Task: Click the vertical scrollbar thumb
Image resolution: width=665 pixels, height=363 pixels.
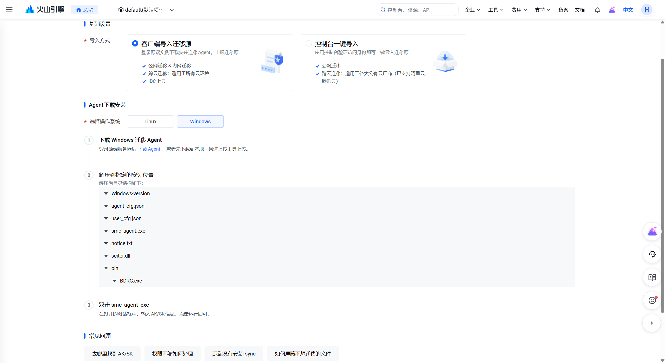Action: (662, 186)
